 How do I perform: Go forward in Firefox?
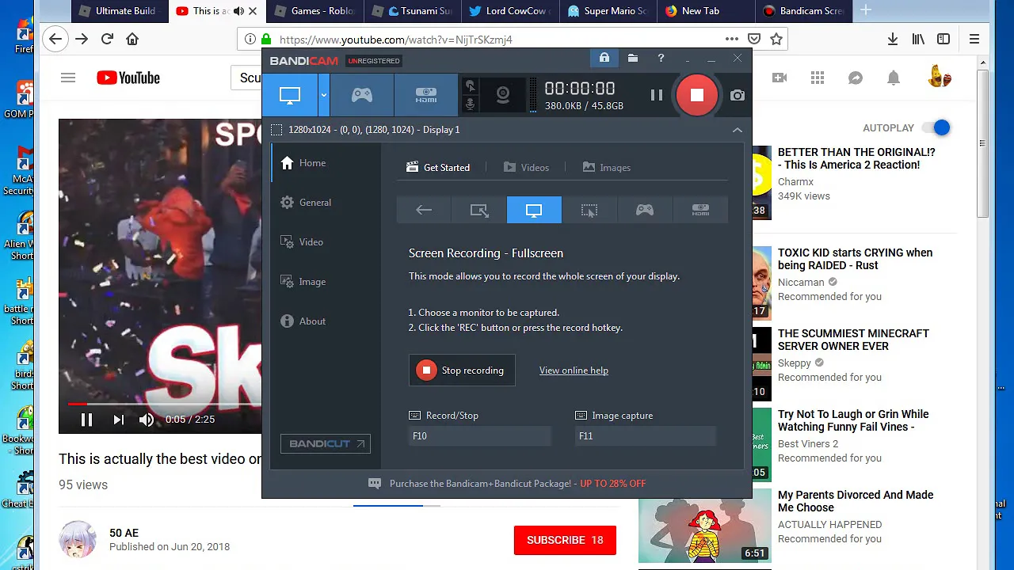(82, 39)
